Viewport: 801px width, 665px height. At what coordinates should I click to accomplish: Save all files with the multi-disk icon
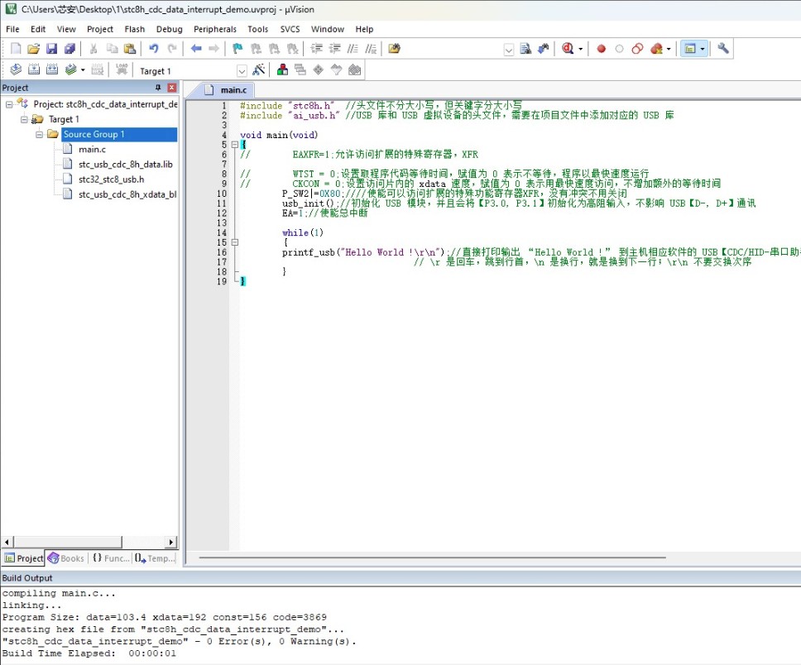coord(70,49)
